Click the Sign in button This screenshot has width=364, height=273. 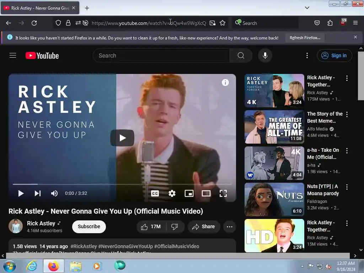[334, 55]
